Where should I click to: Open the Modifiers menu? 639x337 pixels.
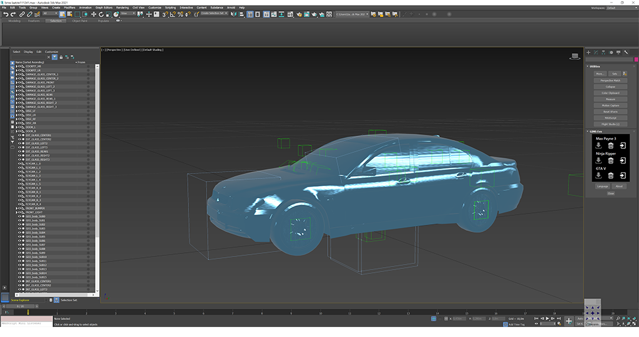pos(69,7)
